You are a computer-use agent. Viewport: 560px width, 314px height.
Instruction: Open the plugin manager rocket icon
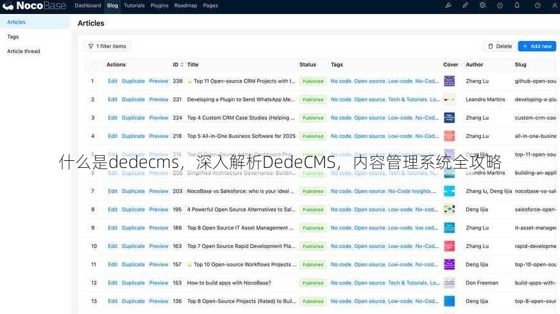pos(465,5)
